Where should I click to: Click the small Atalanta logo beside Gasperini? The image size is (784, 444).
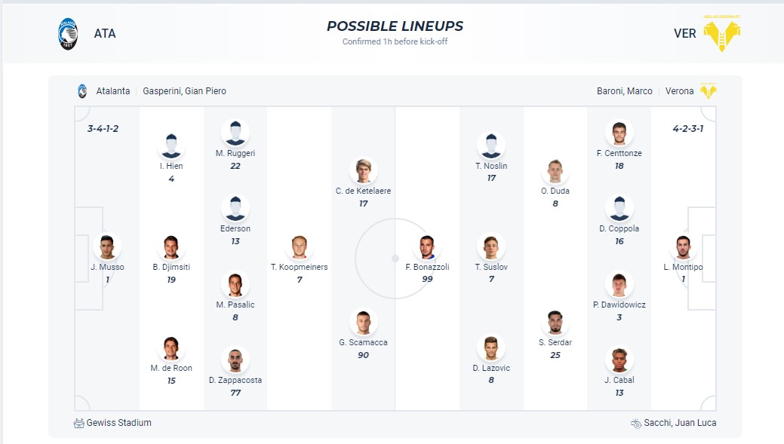pos(82,91)
